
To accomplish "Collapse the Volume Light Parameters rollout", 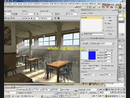I will (98, 38).
